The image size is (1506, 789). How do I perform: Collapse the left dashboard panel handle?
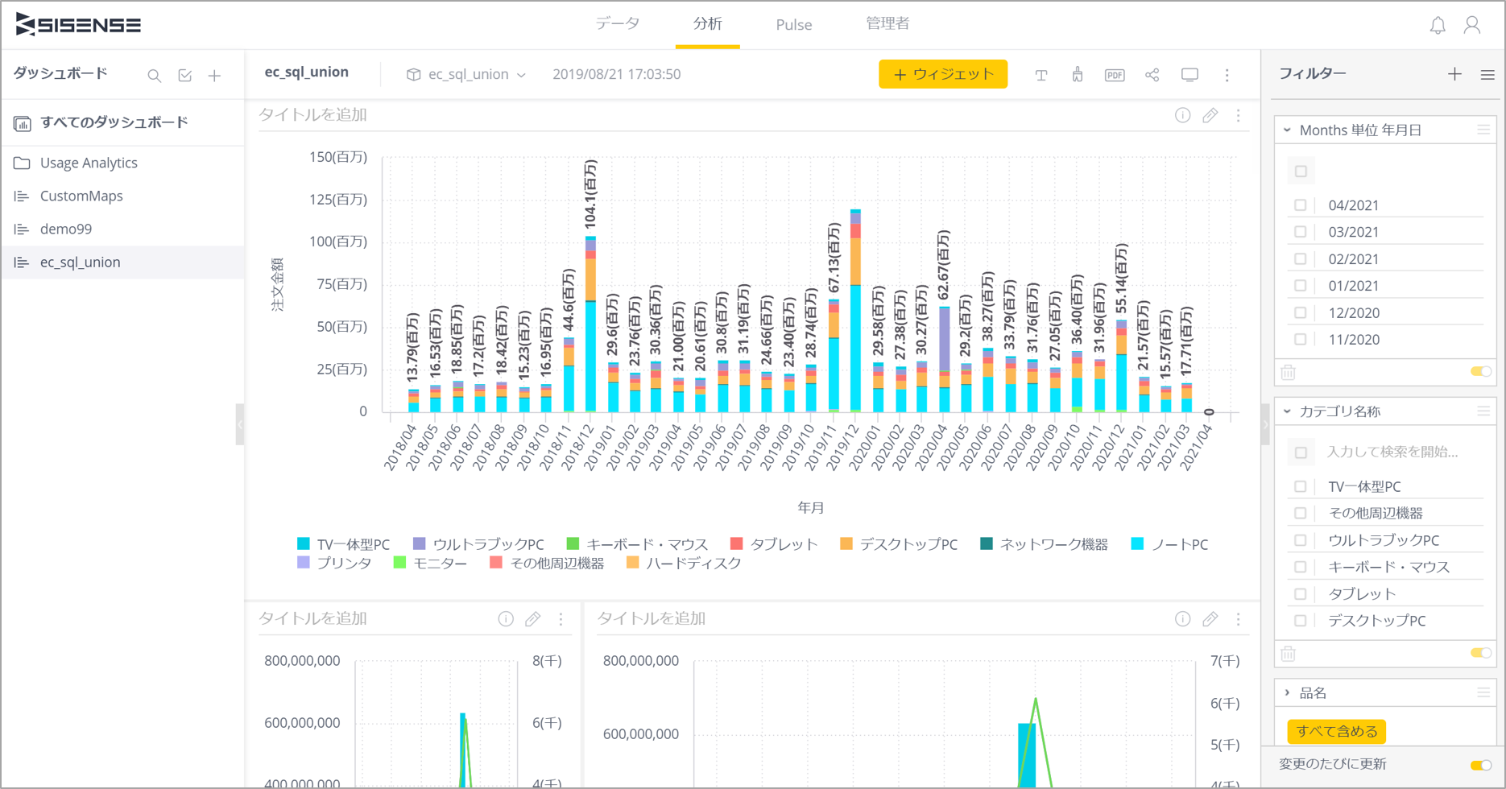(239, 424)
